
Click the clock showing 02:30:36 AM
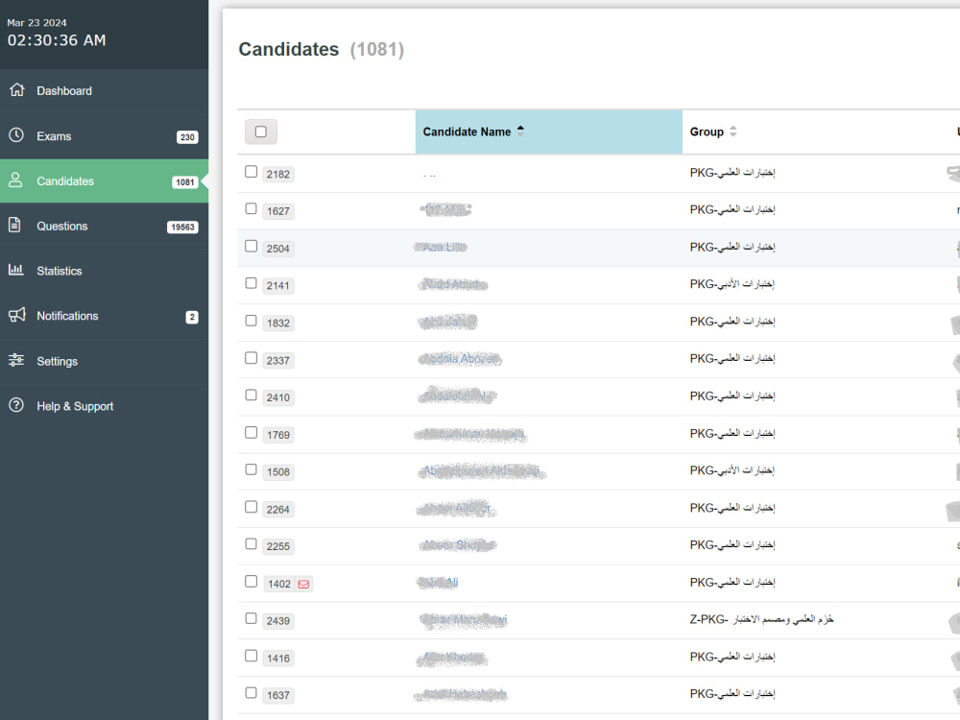click(x=57, y=40)
